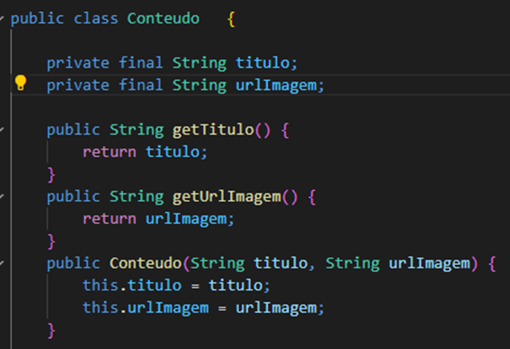Screen dimensions: 510x349
Task: Click the closing brace of the constructor
Action: [52, 330]
